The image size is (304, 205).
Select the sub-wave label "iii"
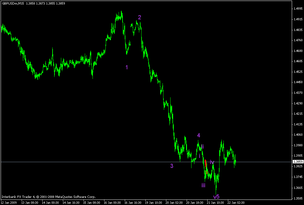click(203, 185)
